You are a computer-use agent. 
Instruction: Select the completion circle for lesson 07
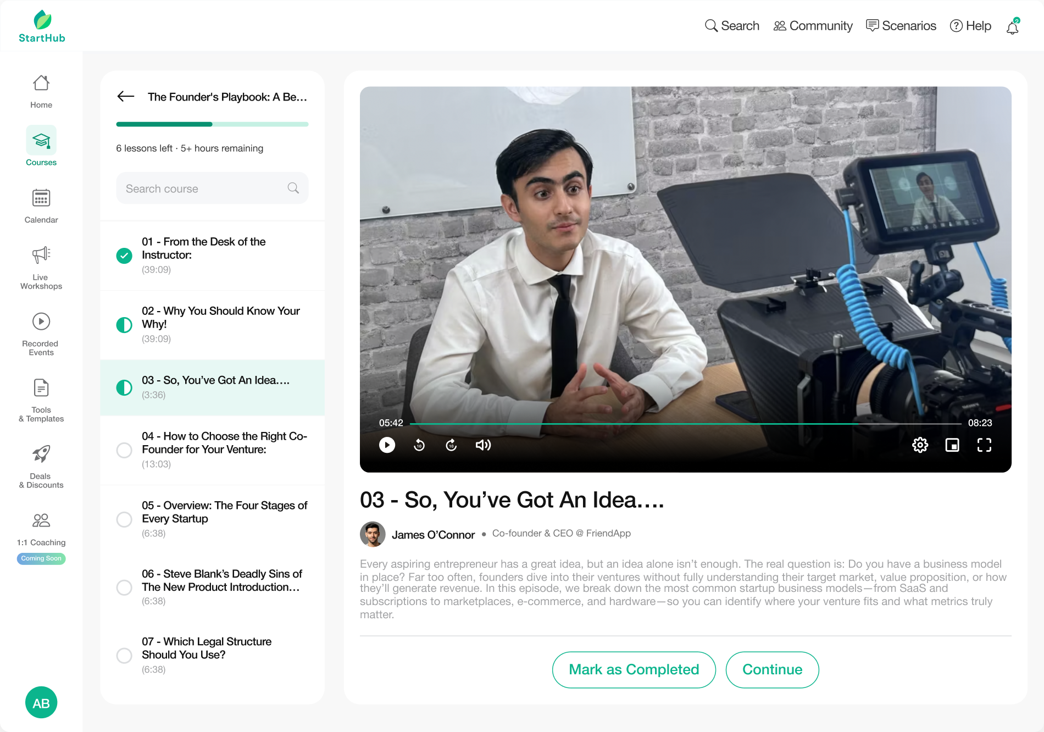(124, 656)
